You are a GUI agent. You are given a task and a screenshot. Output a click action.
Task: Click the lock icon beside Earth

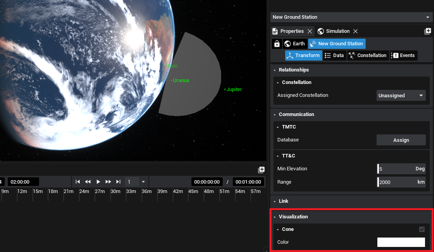pyautogui.click(x=277, y=44)
